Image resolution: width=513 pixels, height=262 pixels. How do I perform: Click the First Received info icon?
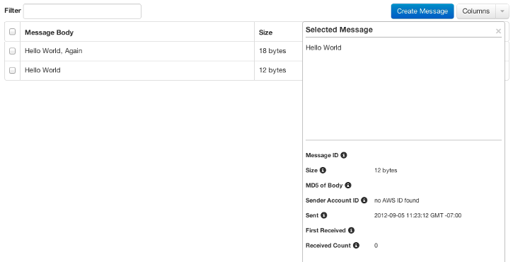click(351, 231)
